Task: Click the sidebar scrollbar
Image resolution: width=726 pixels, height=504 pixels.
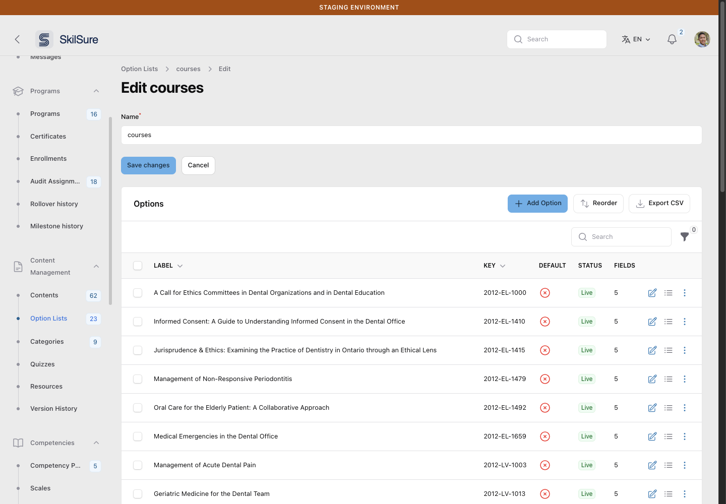Action: coord(110,211)
